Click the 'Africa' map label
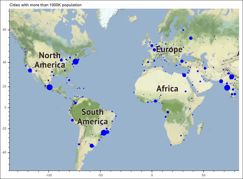Viewport: 243px width, 179px height. pos(167,89)
